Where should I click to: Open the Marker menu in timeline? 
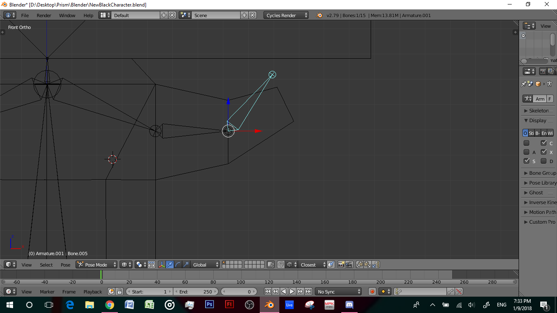click(47, 292)
